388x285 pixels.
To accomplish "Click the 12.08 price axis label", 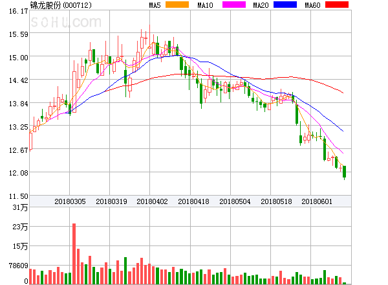I will (18, 173).
